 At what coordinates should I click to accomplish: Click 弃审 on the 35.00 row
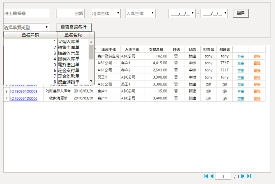click(241, 92)
